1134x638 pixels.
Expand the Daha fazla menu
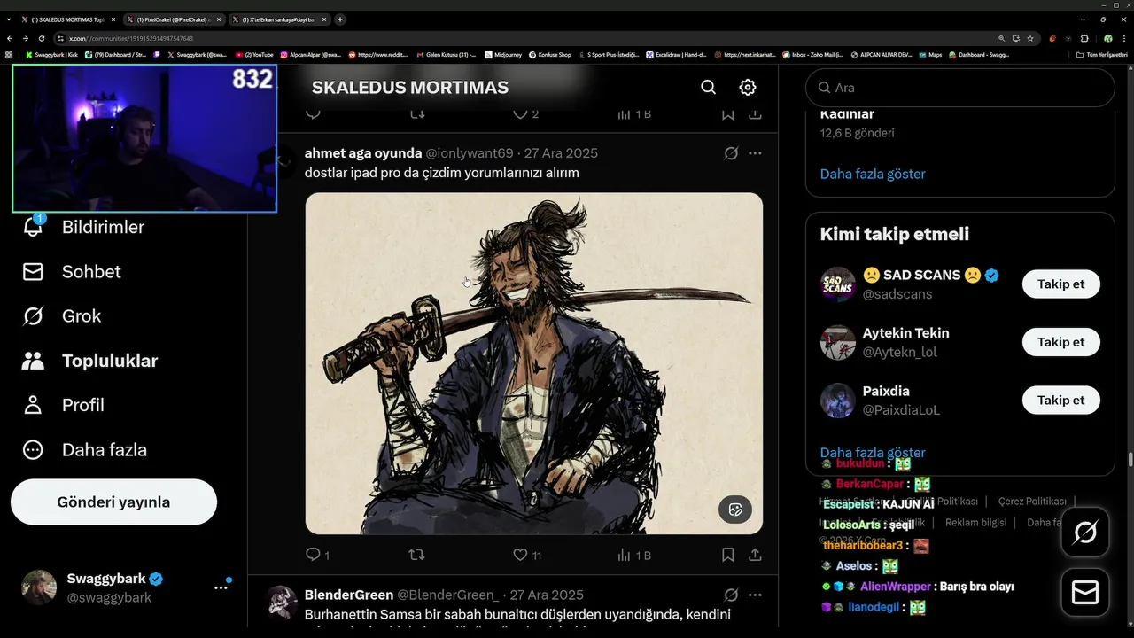tap(85, 449)
